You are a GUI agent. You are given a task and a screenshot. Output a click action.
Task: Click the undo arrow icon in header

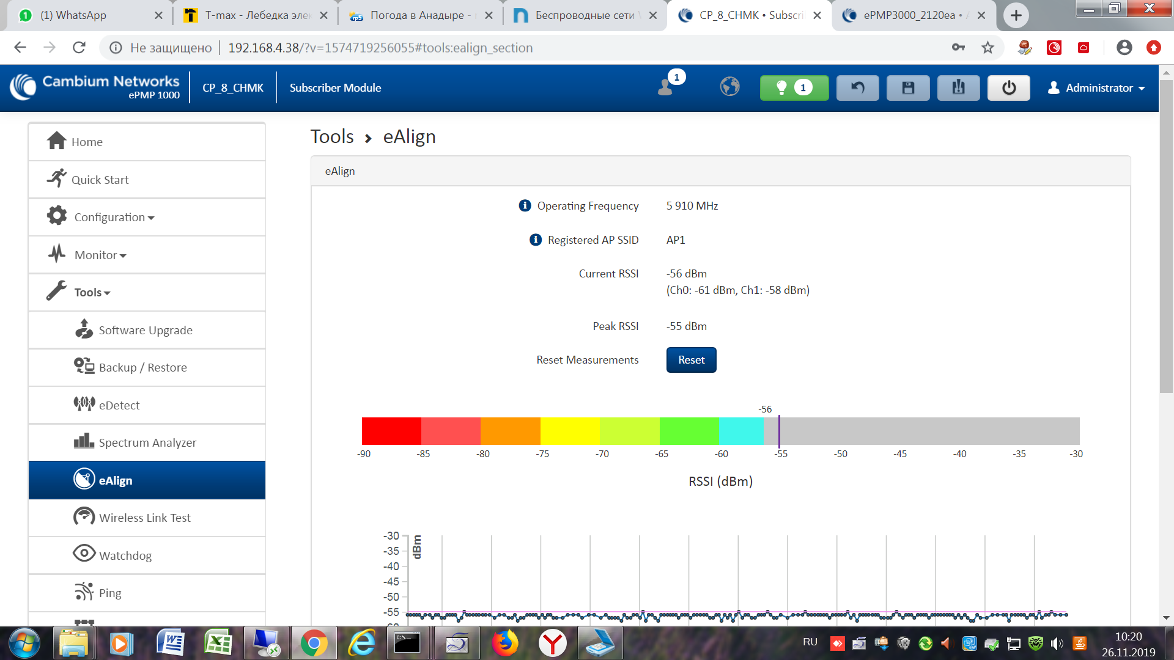[857, 88]
